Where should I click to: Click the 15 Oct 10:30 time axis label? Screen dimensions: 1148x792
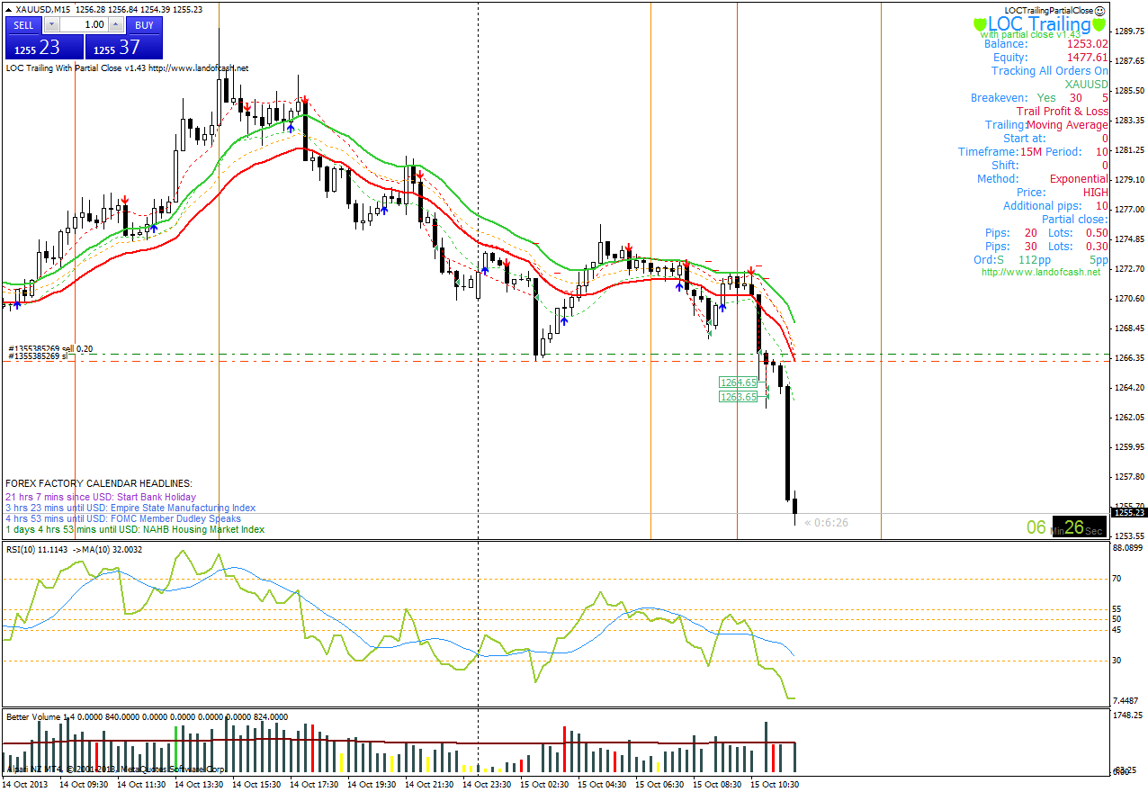pos(776,785)
